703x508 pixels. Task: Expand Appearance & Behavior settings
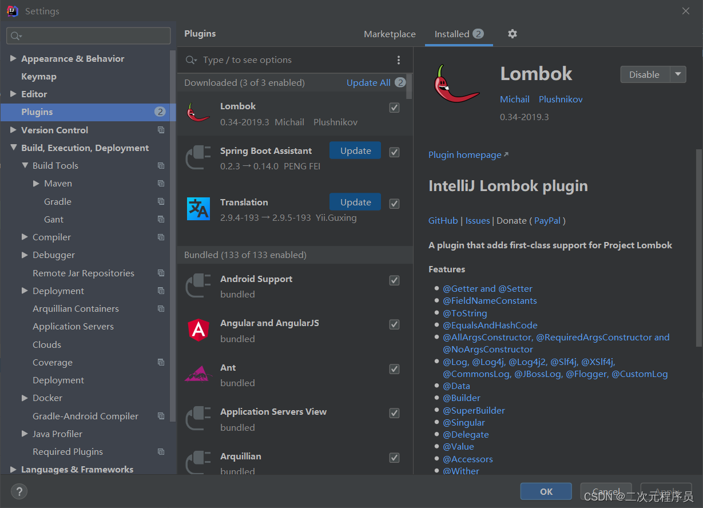point(13,58)
